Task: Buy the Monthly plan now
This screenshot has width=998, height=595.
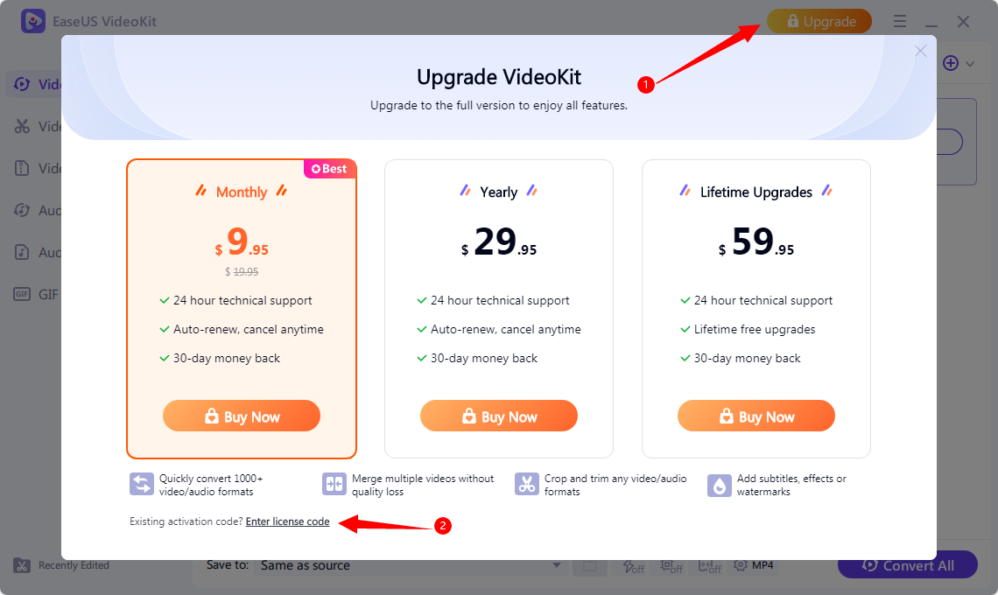Action: pos(242,416)
